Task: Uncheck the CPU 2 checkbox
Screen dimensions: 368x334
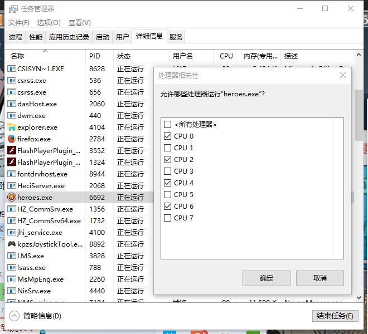Action: [x=167, y=159]
